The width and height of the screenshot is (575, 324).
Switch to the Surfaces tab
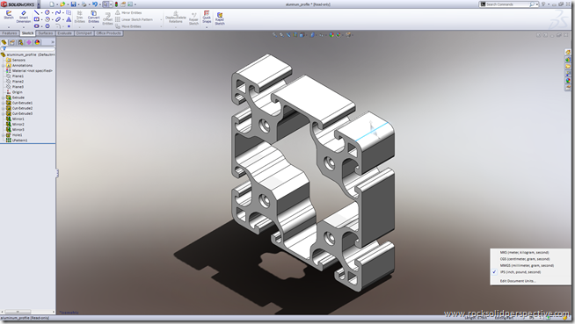coord(46,33)
